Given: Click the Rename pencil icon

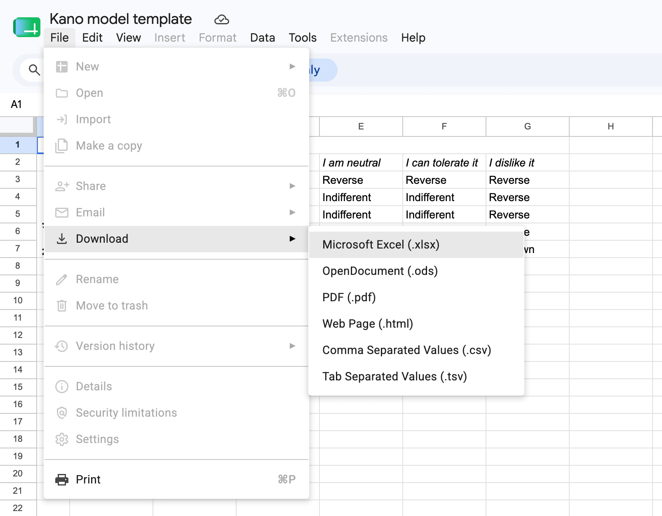Looking at the screenshot, I should [x=62, y=279].
